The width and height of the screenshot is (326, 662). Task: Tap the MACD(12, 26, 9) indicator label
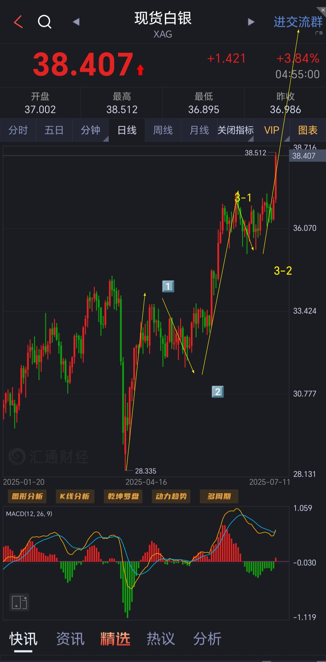click(x=29, y=514)
